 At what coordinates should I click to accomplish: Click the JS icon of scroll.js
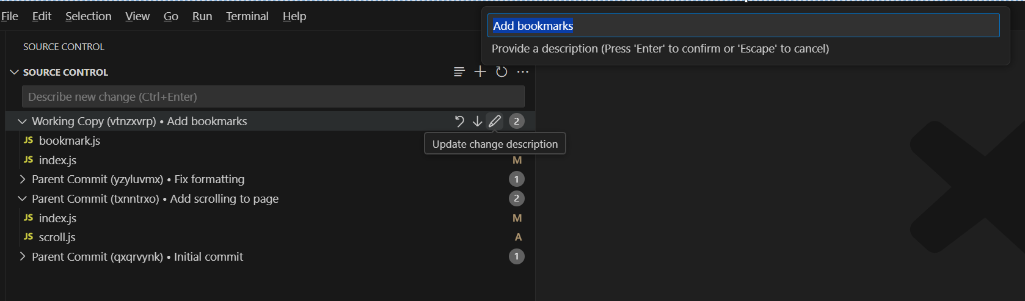click(28, 237)
